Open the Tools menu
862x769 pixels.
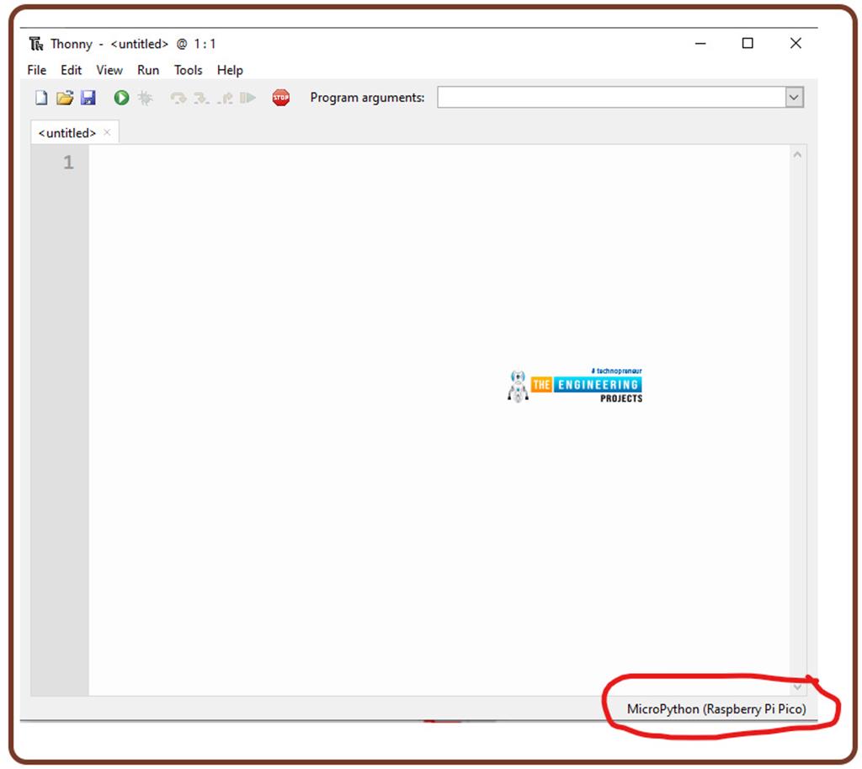(x=188, y=70)
